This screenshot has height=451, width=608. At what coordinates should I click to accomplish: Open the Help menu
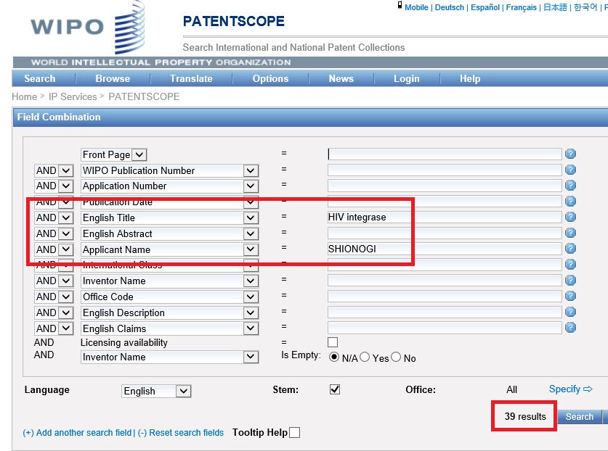pyautogui.click(x=470, y=78)
